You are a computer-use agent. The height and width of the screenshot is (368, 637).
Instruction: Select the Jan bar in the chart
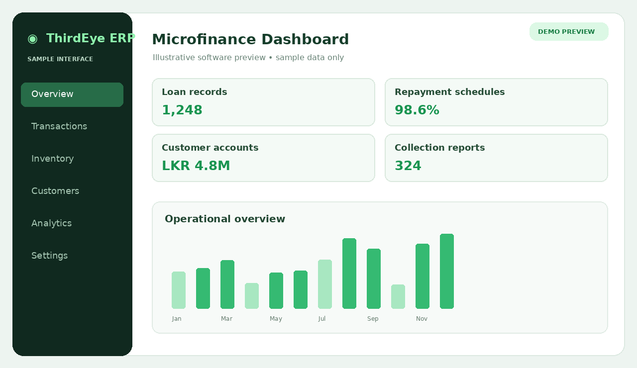pos(179,290)
